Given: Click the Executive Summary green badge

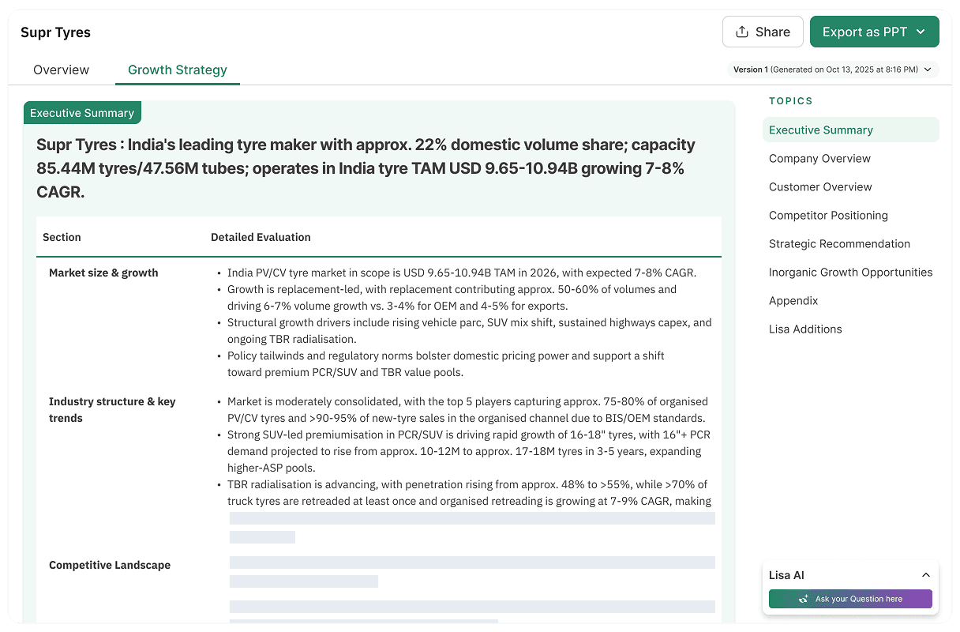Looking at the screenshot, I should coord(82,113).
